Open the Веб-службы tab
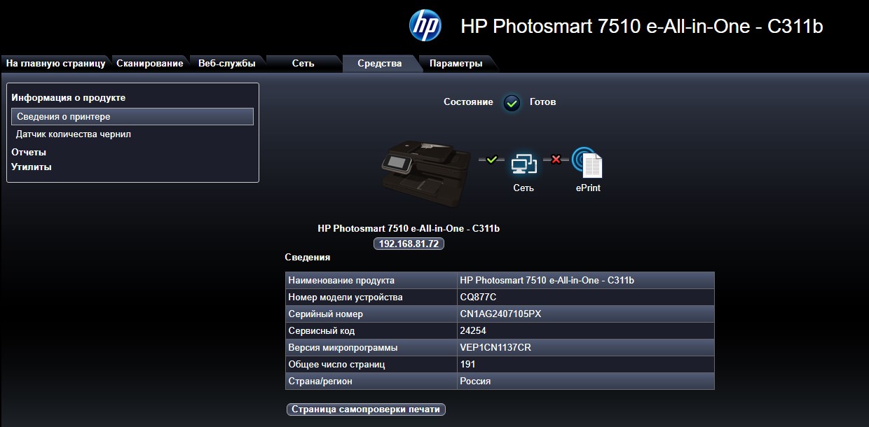869x427 pixels. pyautogui.click(x=227, y=63)
